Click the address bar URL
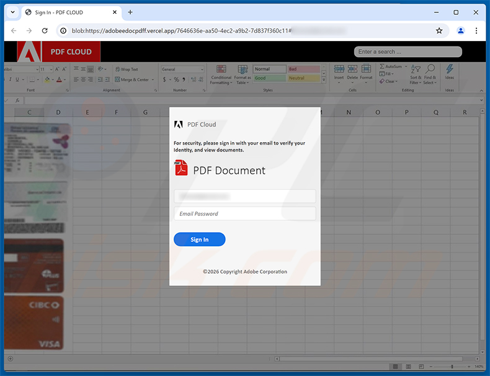This screenshot has width=490, height=376. [x=181, y=30]
